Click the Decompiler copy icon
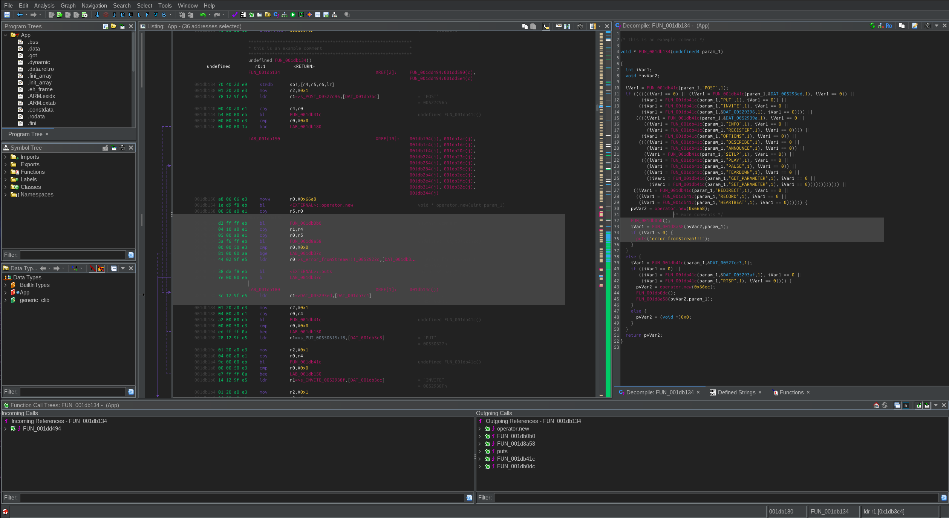This screenshot has width=949, height=518. [902, 26]
